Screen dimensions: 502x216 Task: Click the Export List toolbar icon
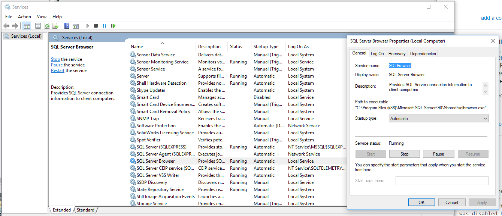(x=55, y=26)
